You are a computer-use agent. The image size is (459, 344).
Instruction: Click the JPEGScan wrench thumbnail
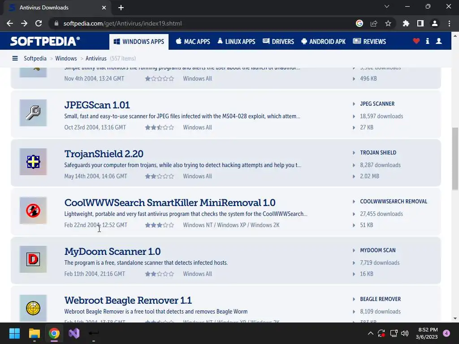click(x=33, y=113)
